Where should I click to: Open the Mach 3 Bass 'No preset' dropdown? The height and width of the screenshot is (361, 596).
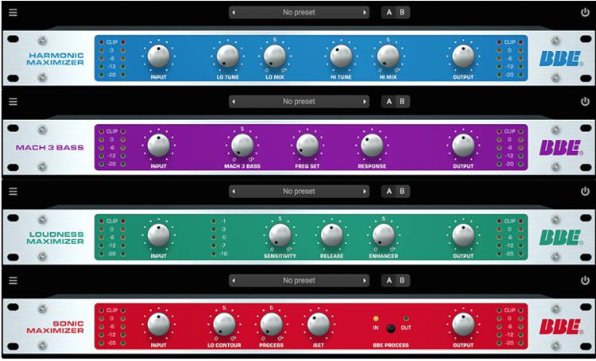tap(299, 102)
